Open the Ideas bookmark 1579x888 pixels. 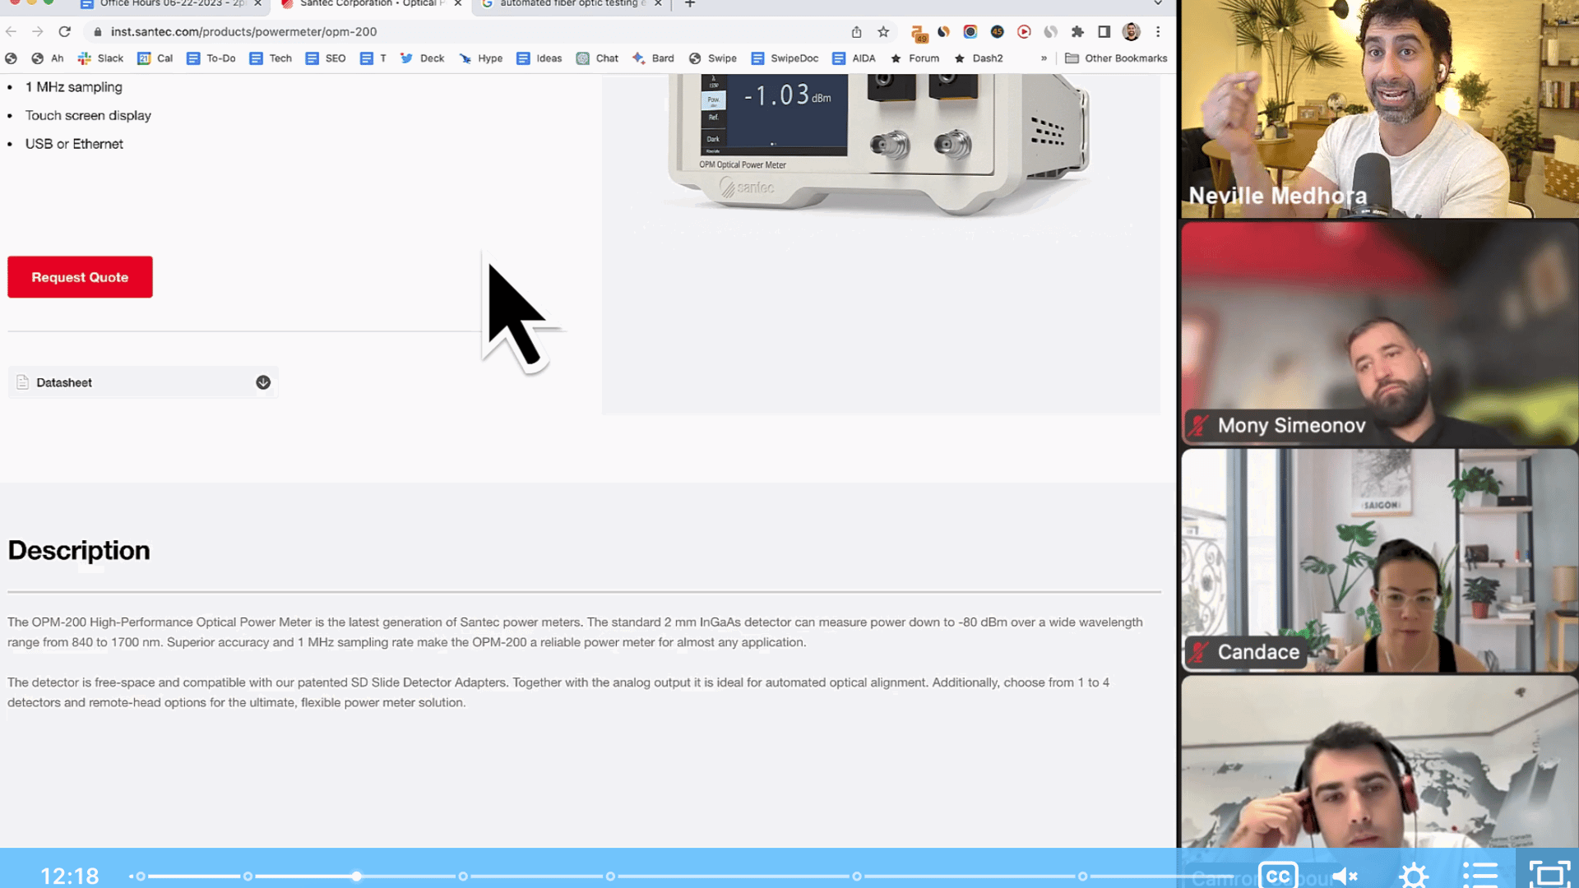click(539, 58)
